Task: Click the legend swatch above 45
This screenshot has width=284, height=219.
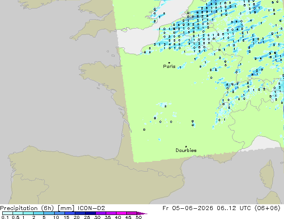Action: [x=132, y=213]
